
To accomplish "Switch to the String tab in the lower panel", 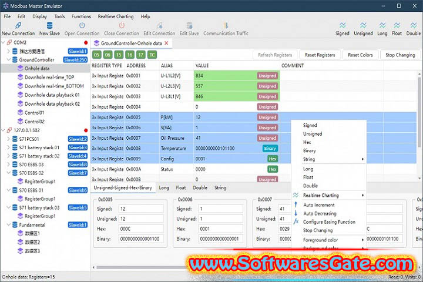I will pyautogui.click(x=220, y=187).
